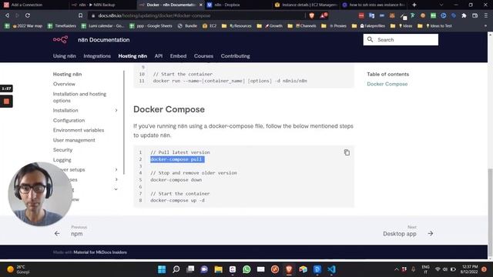The image size is (493, 277).
Task: Open Resources bookmarks folder
Action: click(236, 25)
